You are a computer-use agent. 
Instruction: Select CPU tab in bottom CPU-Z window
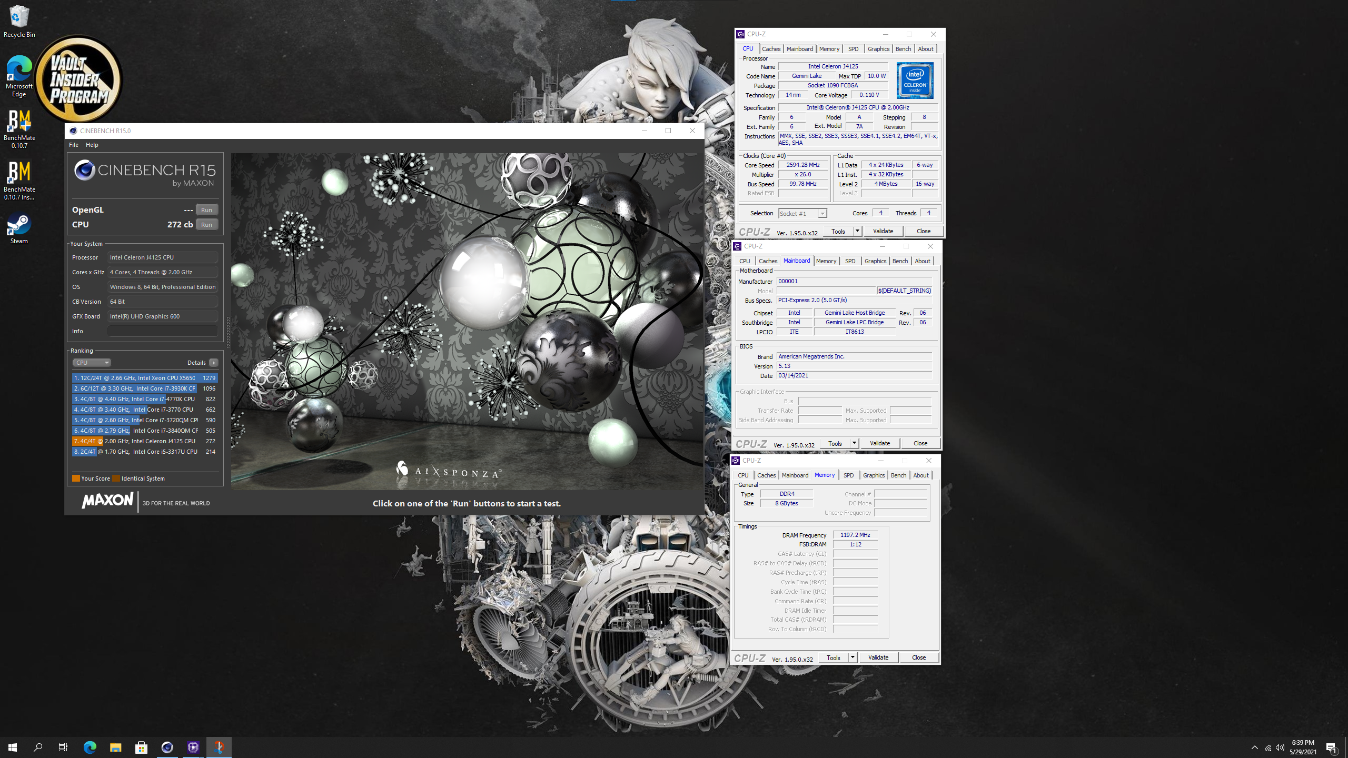(743, 475)
